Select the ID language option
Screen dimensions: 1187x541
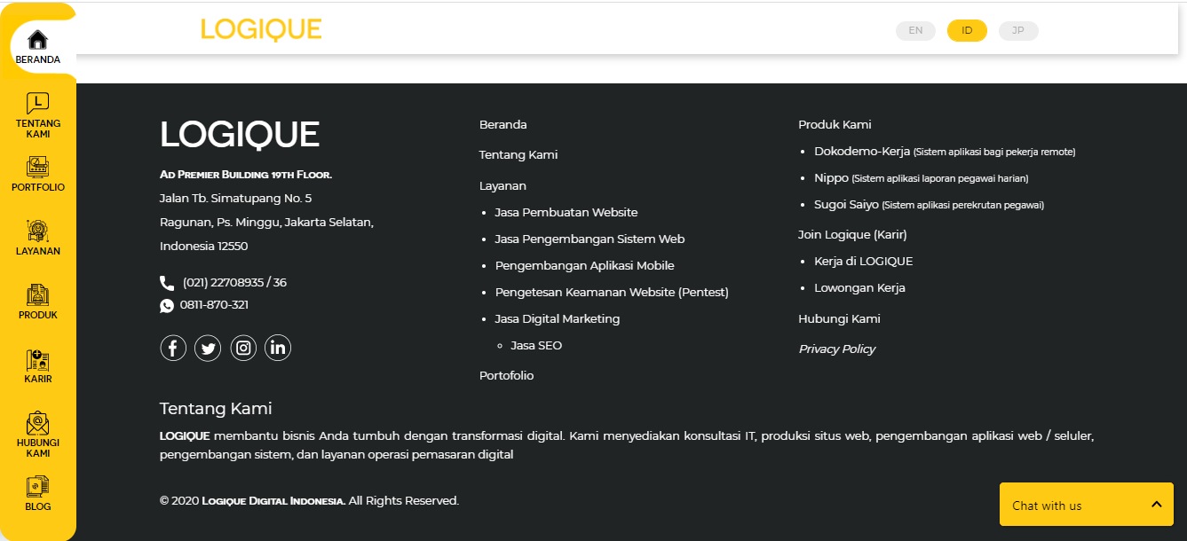click(x=967, y=30)
